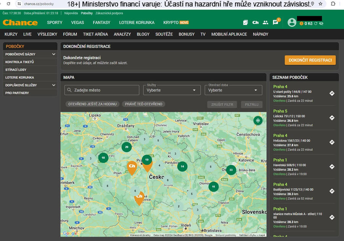Toggle 'Otevřeno ještě za hodinu' filter chip
The width and height of the screenshot is (344, 241).
pyautogui.click(x=92, y=104)
